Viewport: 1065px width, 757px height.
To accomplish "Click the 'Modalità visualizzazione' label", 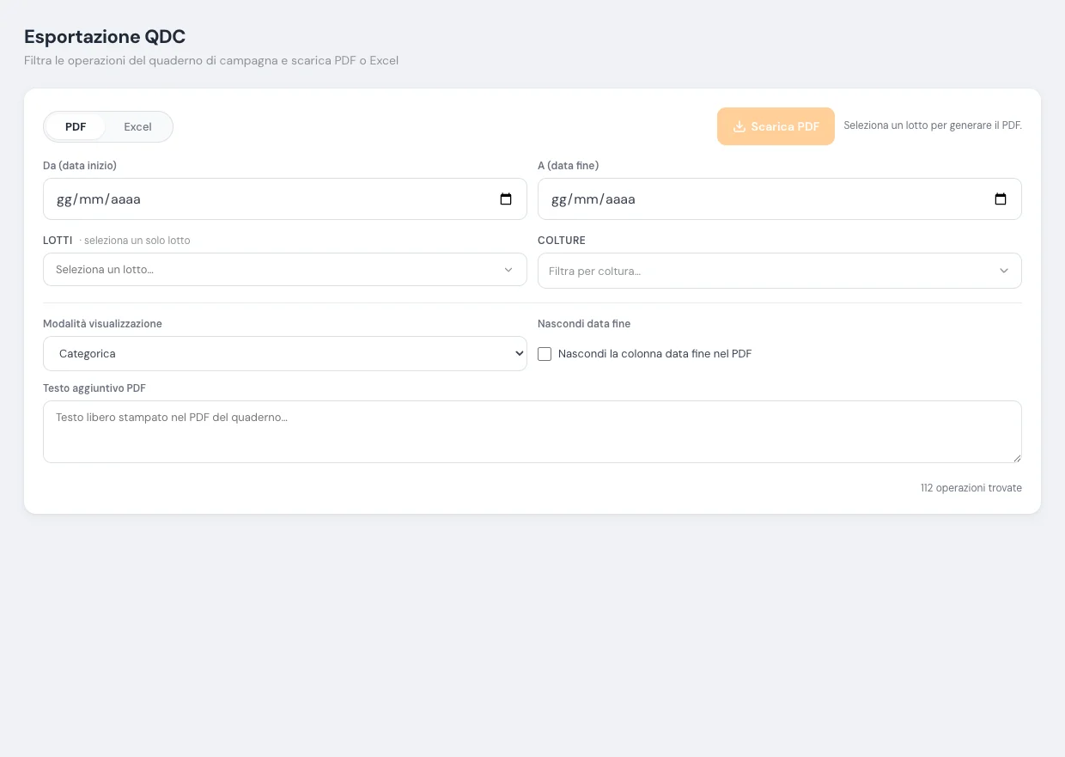I will [x=102, y=324].
